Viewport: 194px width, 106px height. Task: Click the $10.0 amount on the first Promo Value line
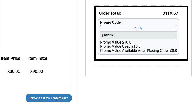point(127,42)
